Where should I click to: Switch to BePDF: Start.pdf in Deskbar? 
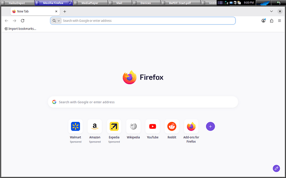pyautogui.click(x=180, y=3)
